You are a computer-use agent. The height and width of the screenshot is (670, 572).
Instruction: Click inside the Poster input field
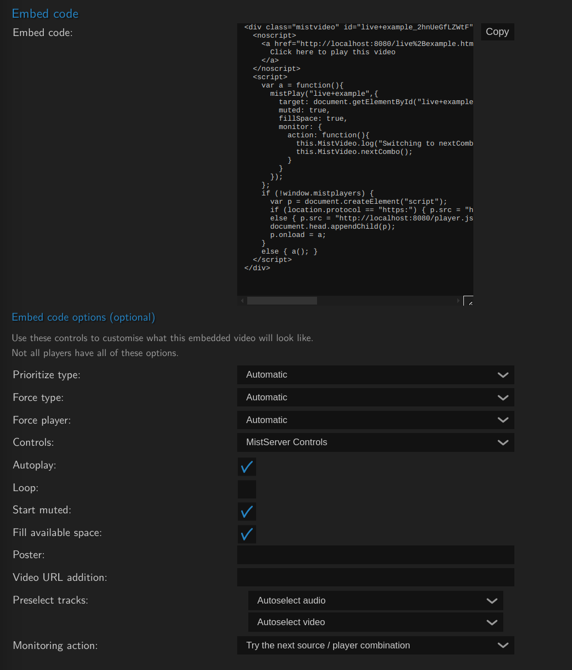pos(375,555)
